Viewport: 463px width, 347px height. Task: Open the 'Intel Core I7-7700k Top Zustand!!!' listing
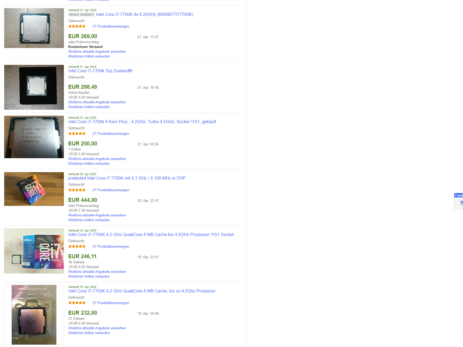tap(100, 71)
